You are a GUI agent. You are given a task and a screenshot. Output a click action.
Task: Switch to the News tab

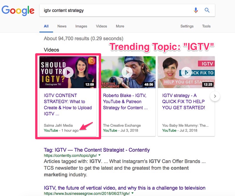pyautogui.click(x=62, y=26)
